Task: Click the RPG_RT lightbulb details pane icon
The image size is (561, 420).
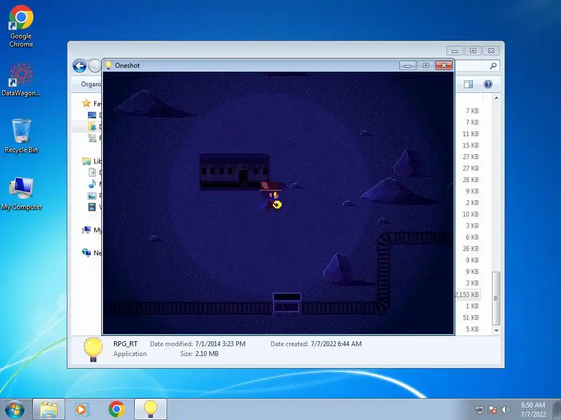Action: [93, 349]
